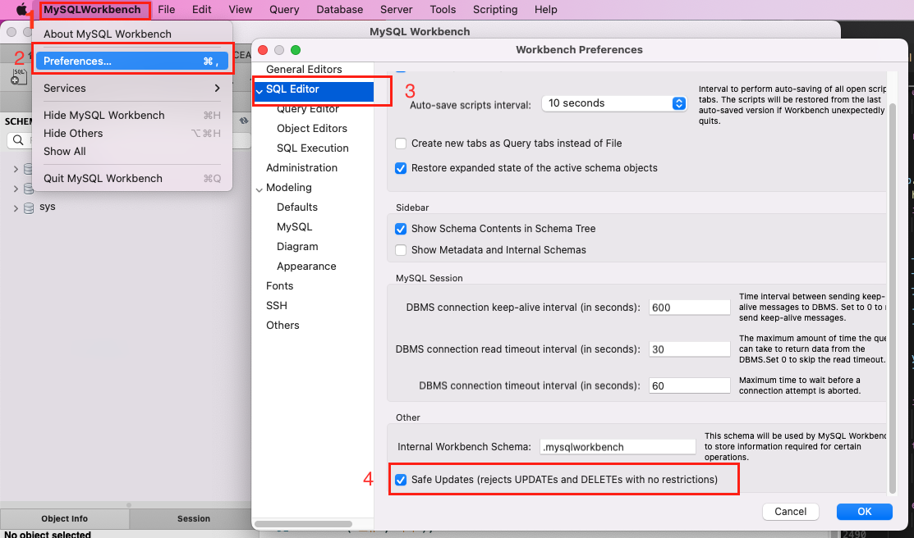Open the Query menu
This screenshot has width=914, height=538.
tap(284, 9)
